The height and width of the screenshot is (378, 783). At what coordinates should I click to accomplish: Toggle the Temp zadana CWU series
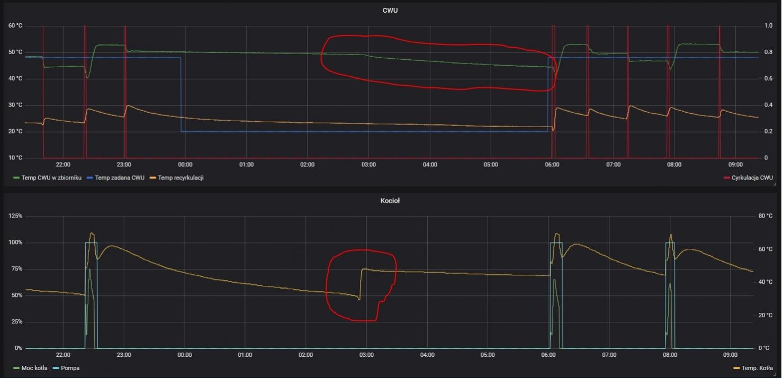pos(120,177)
